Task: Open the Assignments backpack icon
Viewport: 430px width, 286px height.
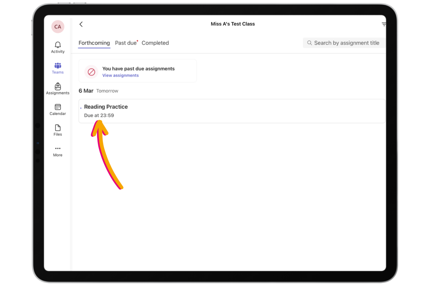Action: [58, 87]
